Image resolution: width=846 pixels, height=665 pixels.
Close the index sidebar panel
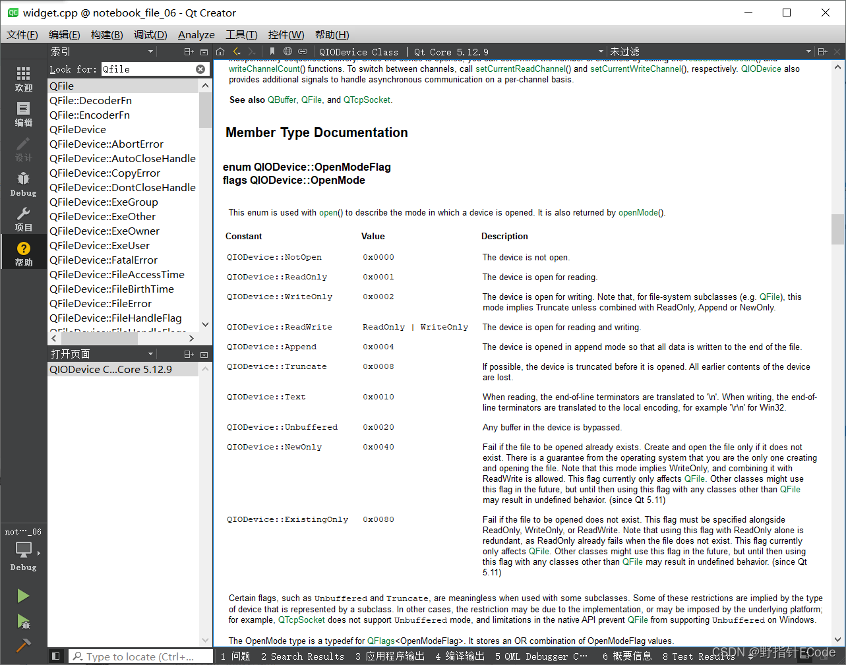click(204, 51)
